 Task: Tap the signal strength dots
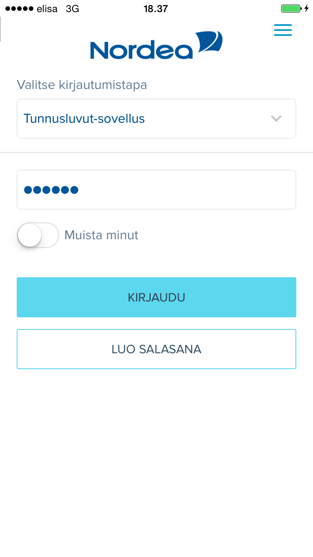click(19, 9)
